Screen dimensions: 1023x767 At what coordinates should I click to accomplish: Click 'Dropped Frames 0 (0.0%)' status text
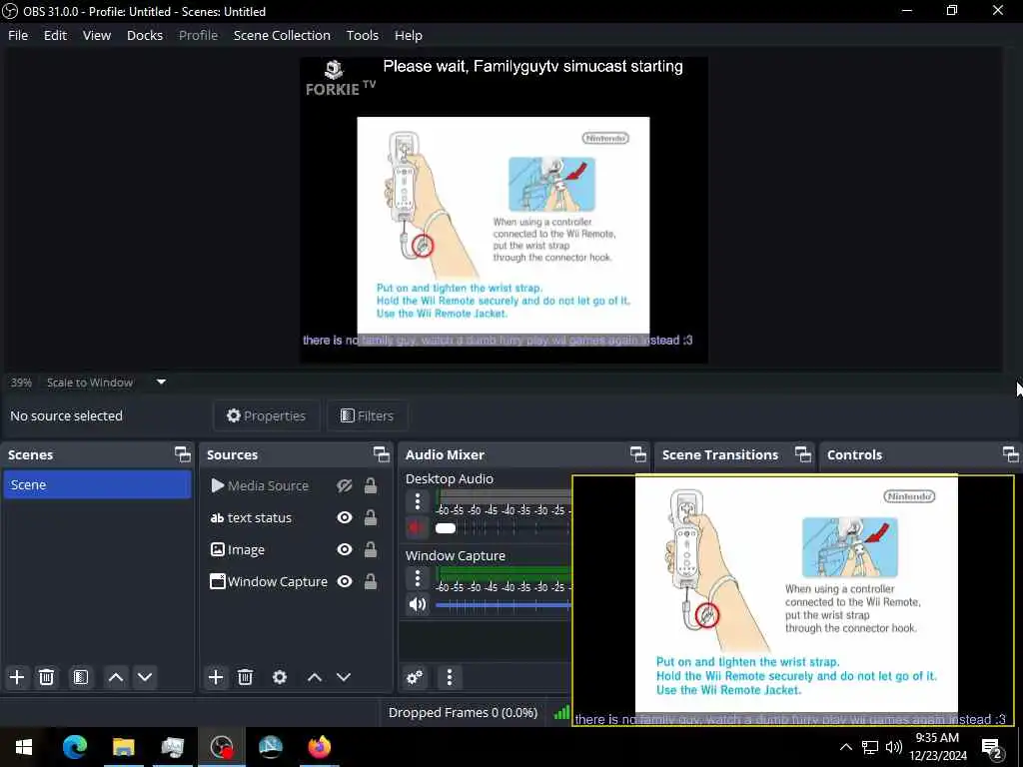tap(463, 712)
